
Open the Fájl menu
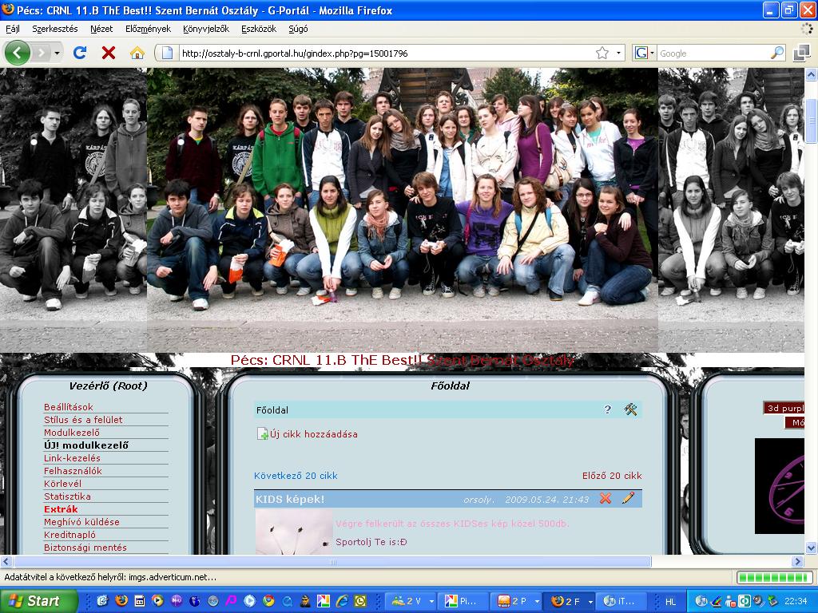13,29
